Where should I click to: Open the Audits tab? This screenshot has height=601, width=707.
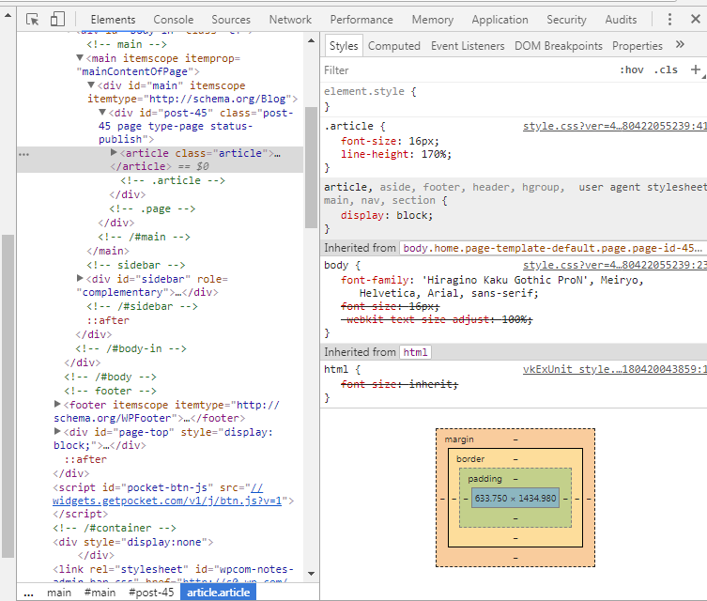tap(621, 20)
